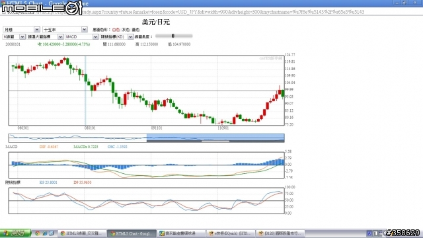
Task: Launch Chrome from the quick launch bar
Action: click(38, 233)
